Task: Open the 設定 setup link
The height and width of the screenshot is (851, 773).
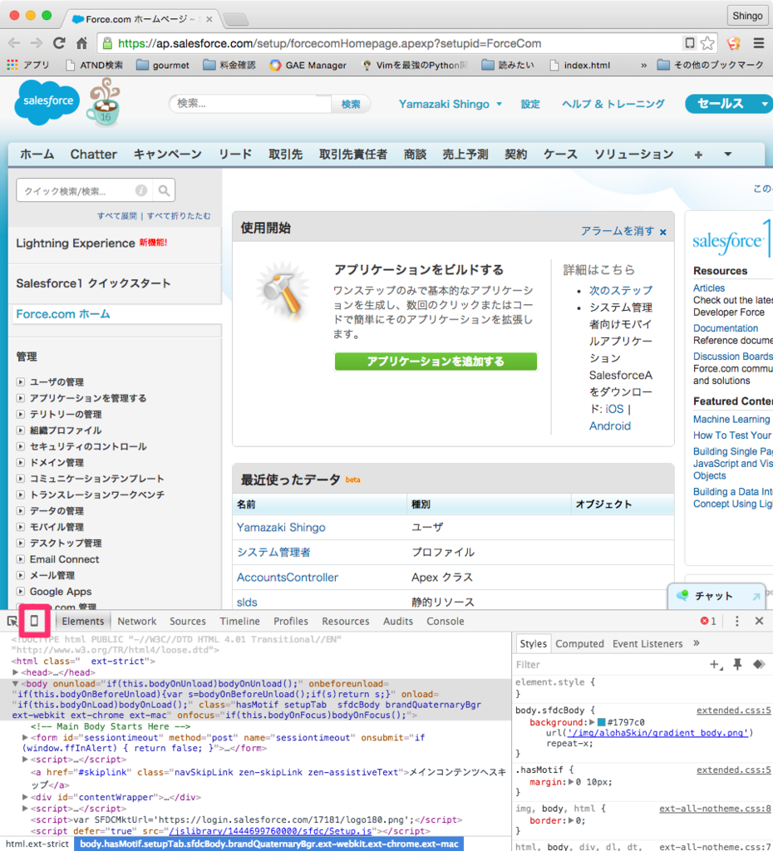Action: pyautogui.click(x=530, y=104)
